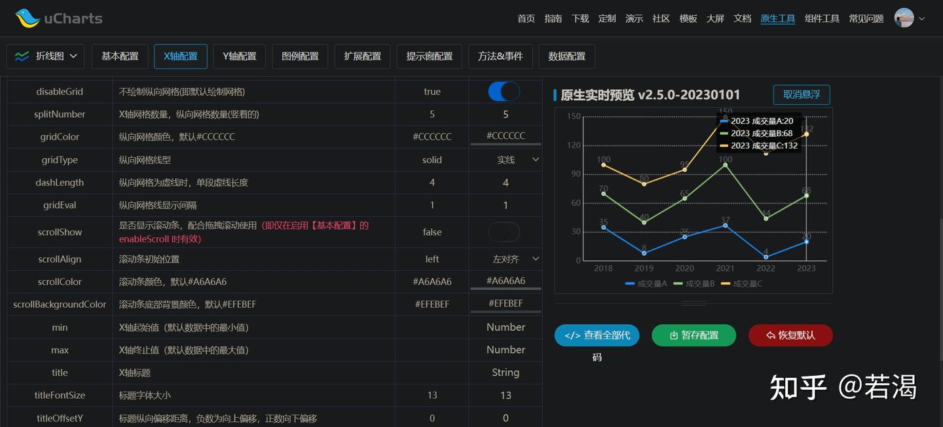This screenshot has height=427, width=943.
Task: Click the undo icon in 恢复默认 button
Action: 771,335
